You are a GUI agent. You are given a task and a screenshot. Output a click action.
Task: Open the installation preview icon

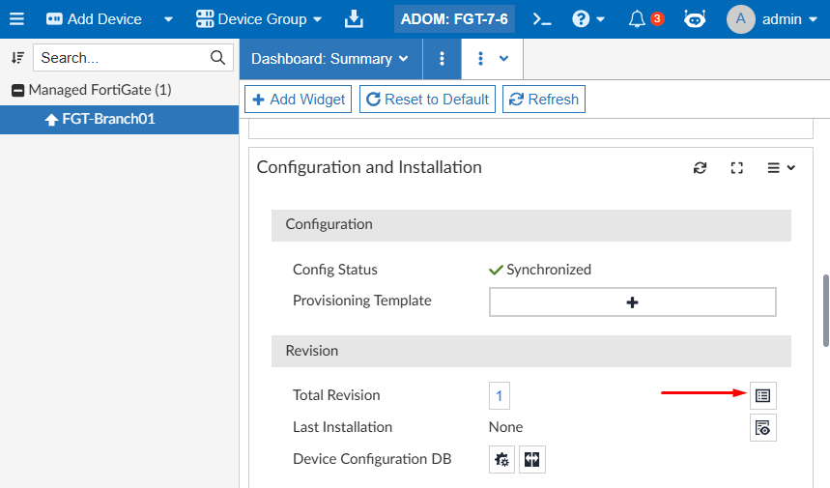tap(762, 428)
